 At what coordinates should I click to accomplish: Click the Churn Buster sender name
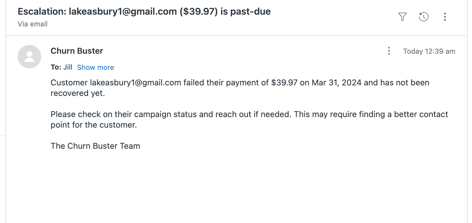[x=77, y=51]
